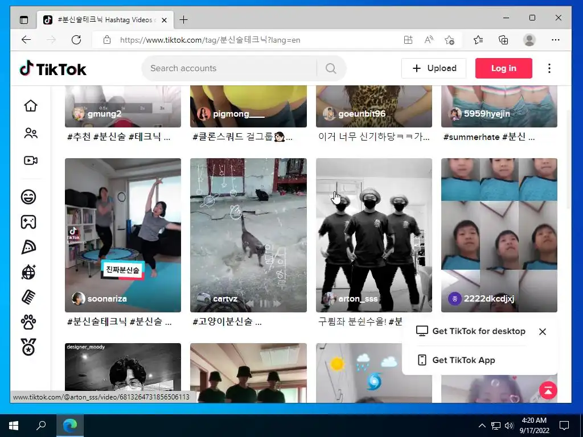Open the Collections icon in Edge
The image size is (583, 437).
[x=503, y=40]
